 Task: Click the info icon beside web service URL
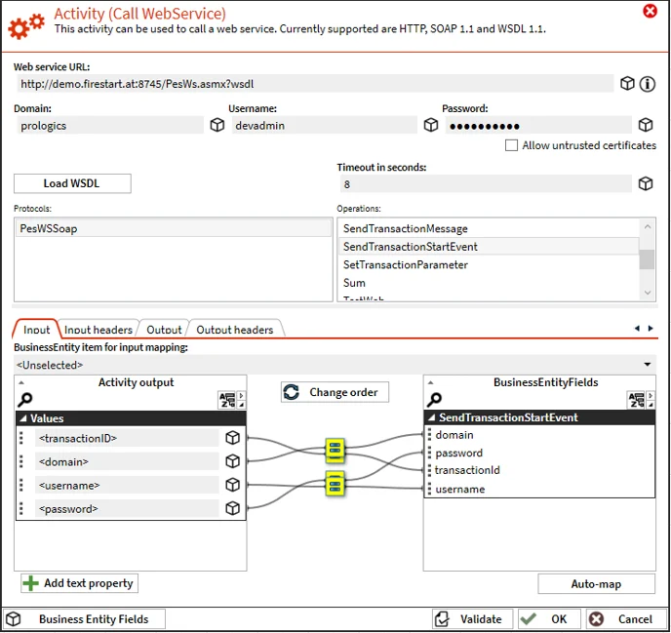click(647, 84)
